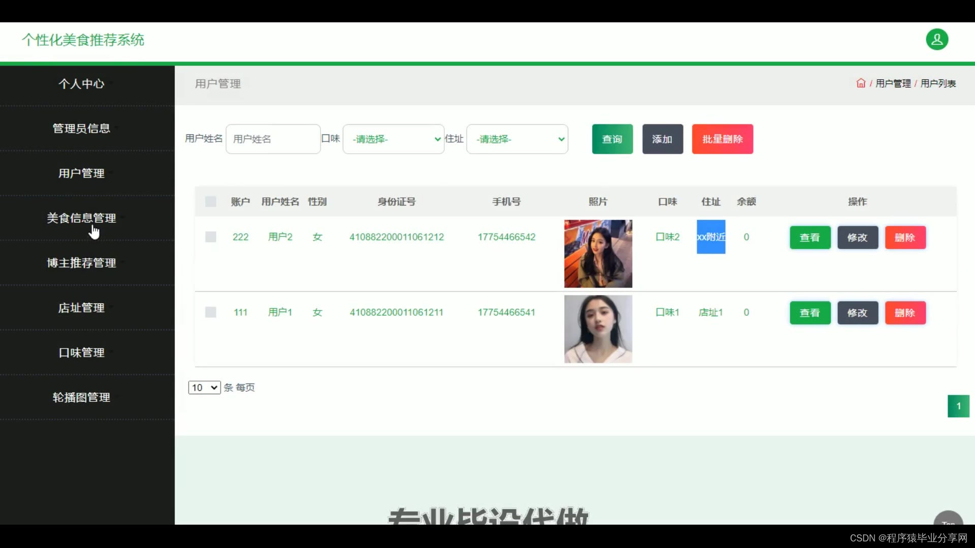Click the home icon in breadcrumb
This screenshot has height=548, width=975.
[x=861, y=83]
